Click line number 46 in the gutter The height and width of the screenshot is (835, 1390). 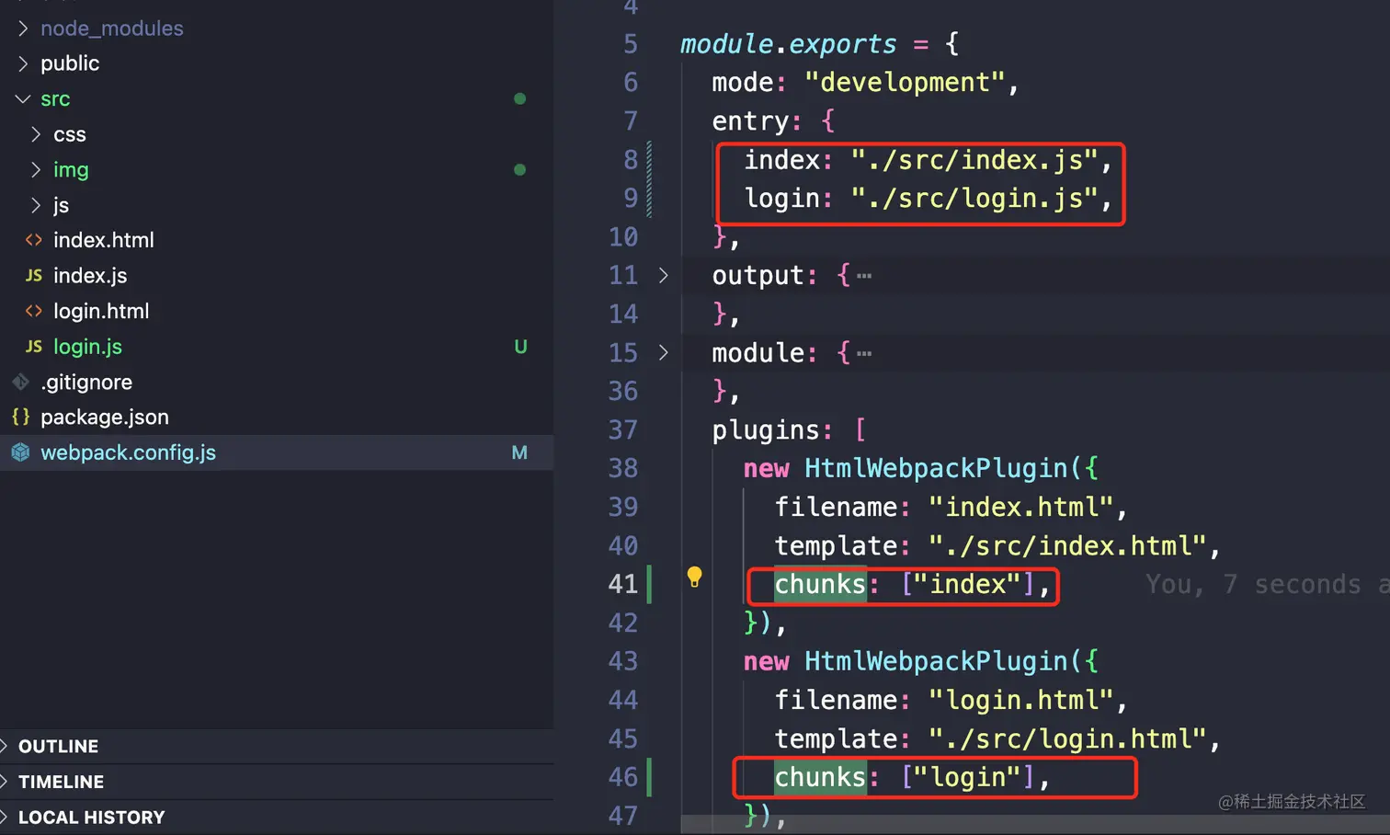pos(623,777)
